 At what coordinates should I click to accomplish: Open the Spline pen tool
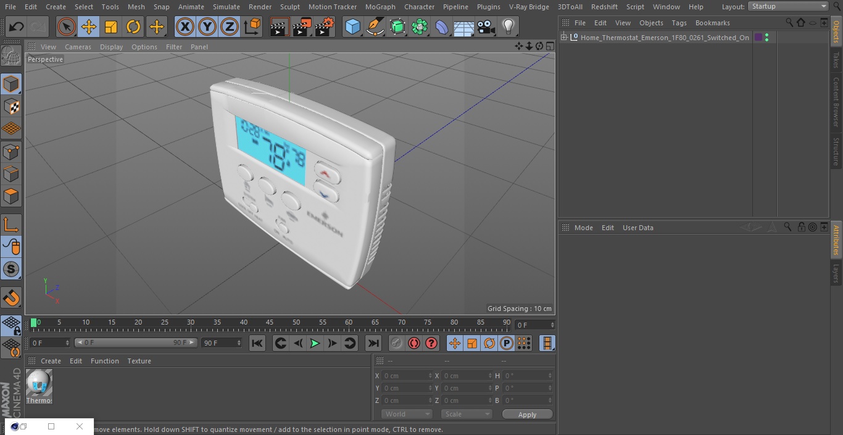pyautogui.click(x=375, y=27)
